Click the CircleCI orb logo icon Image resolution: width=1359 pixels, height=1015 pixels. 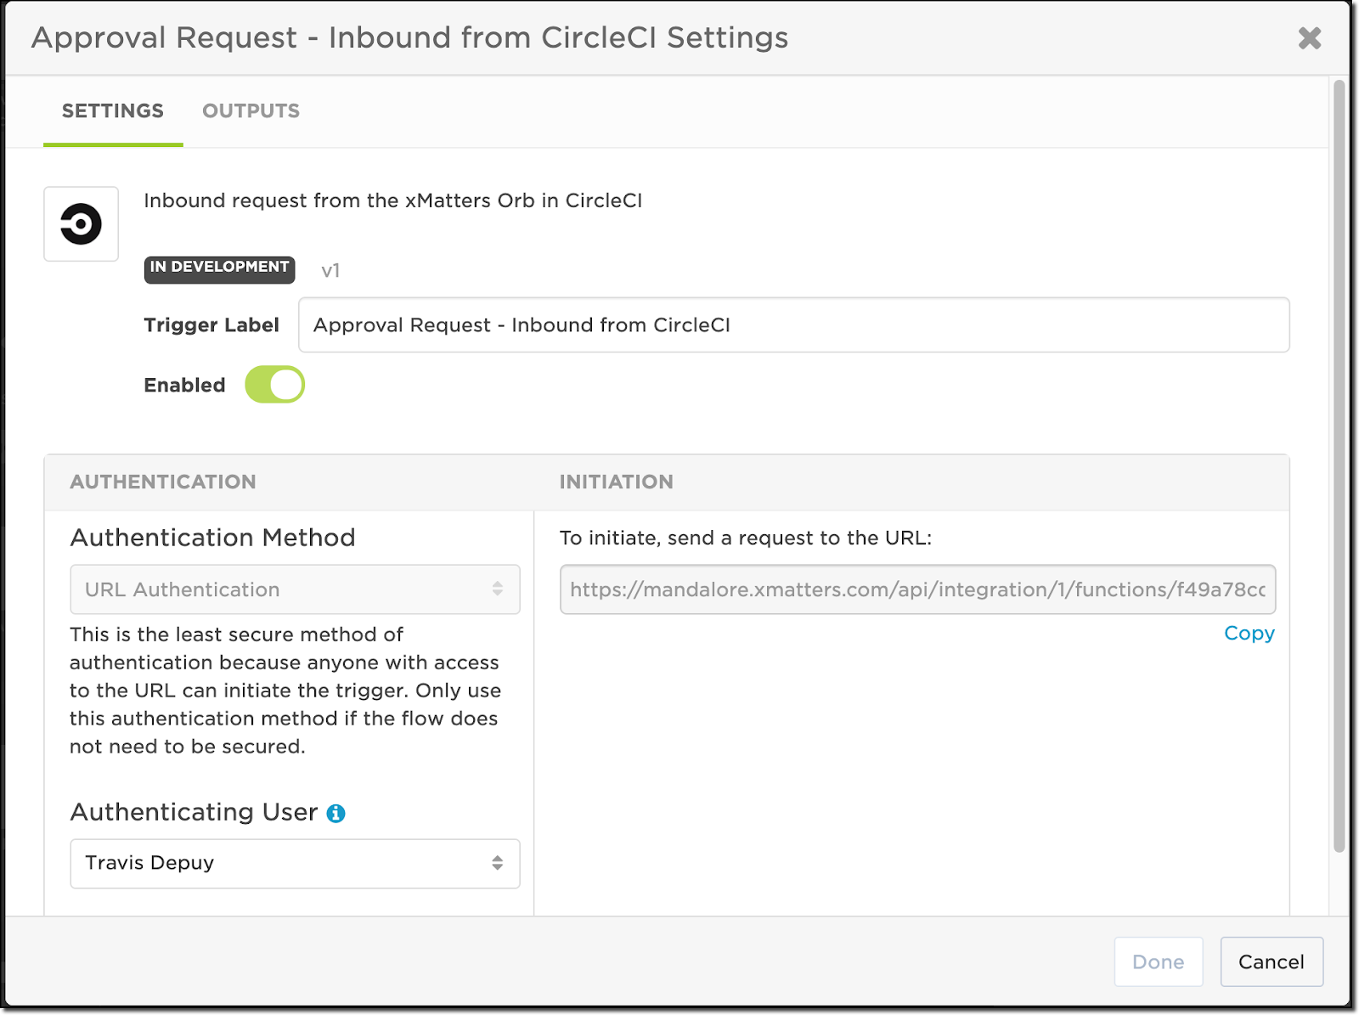point(81,223)
